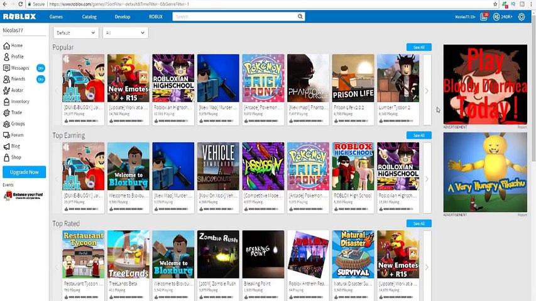Image resolution: width=536 pixels, height=301 pixels.
Task: Open Profile in the sidebar
Action: click(x=13, y=56)
